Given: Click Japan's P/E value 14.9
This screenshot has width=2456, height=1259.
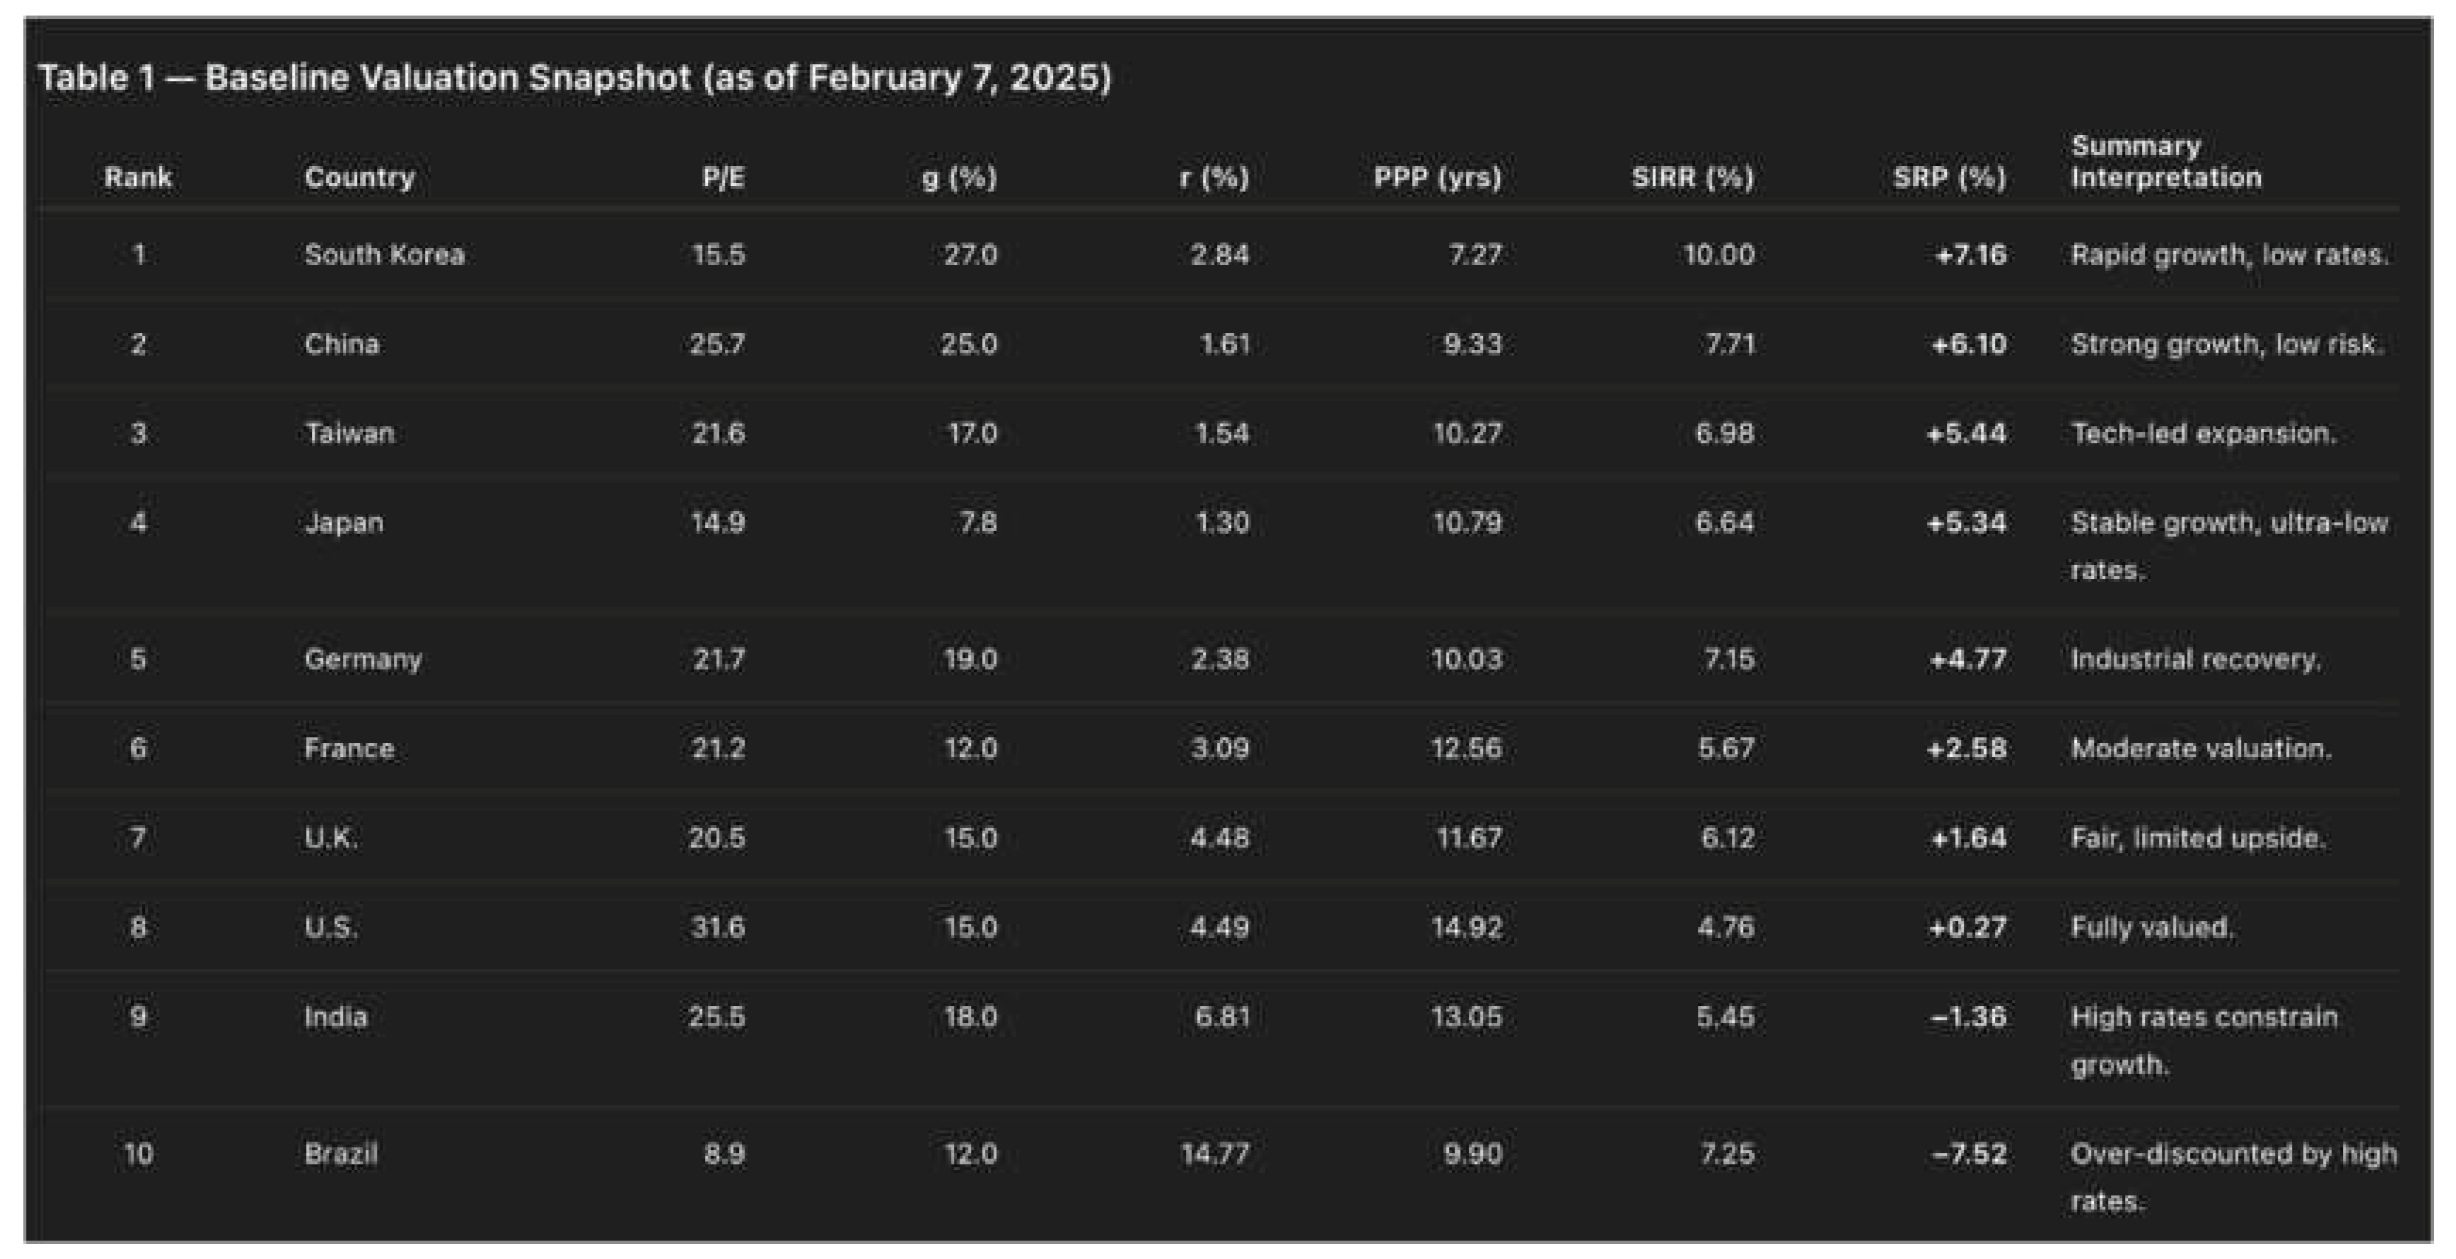Looking at the screenshot, I should tap(718, 522).
